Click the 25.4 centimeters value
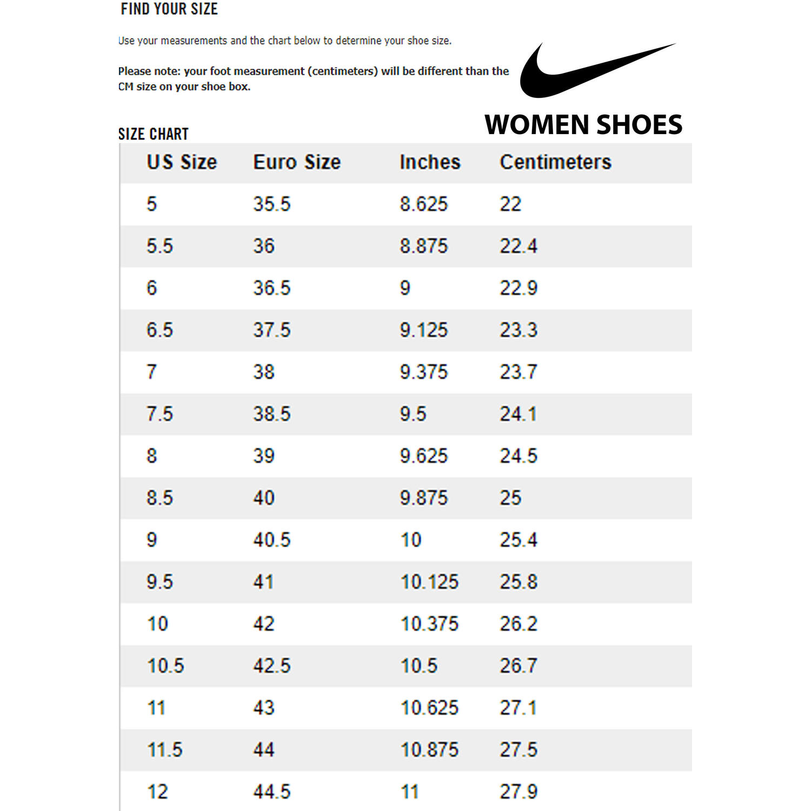Screen dimensions: 811x811 point(518,540)
